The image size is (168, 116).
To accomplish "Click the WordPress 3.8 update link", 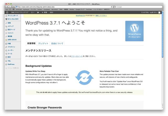I will pyautogui.click(x=81, y=16).
